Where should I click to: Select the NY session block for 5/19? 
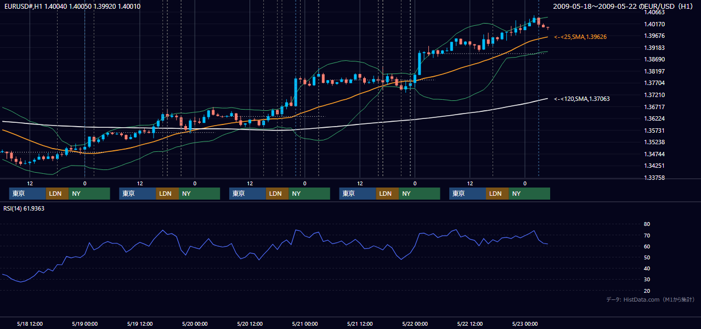pyautogui.click(x=199, y=194)
